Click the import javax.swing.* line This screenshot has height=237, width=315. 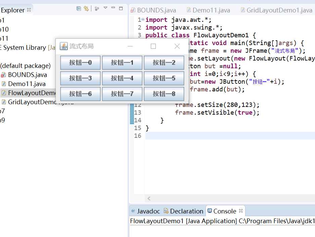click(x=184, y=28)
